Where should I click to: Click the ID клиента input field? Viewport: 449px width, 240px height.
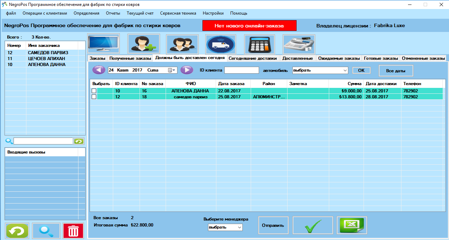click(x=242, y=70)
